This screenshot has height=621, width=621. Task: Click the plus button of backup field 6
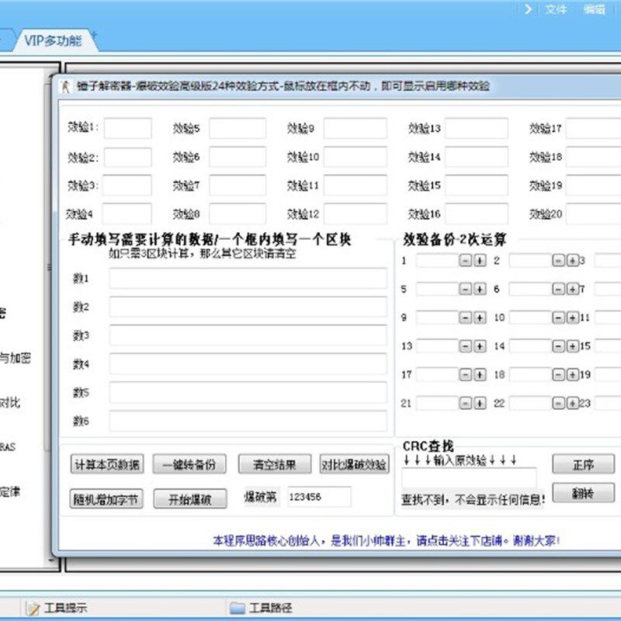[x=573, y=289]
